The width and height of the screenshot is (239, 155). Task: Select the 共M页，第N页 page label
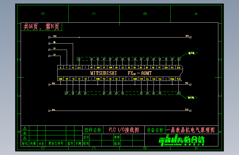coord(41,27)
